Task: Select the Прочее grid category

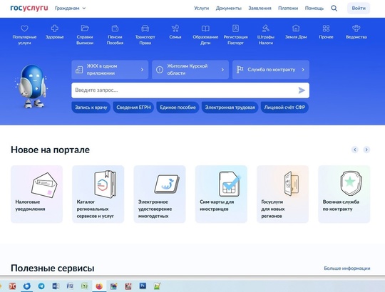Action: [x=326, y=32]
